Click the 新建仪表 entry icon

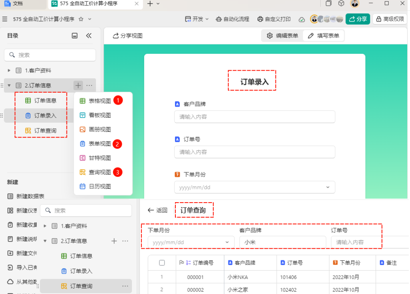tap(10, 211)
